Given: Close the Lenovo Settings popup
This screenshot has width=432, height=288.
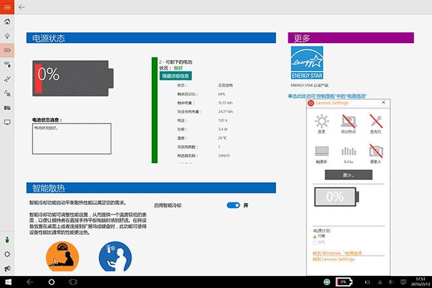Looking at the screenshot, I should pos(383,103).
